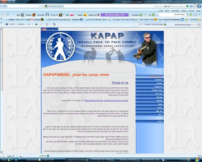Screen dimensions: 202x162
Task: Click the Translate toolbar button
Action: [137, 15]
